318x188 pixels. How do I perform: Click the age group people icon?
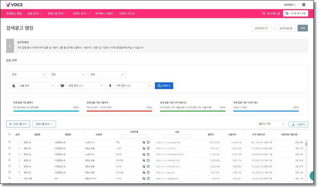(63, 86)
